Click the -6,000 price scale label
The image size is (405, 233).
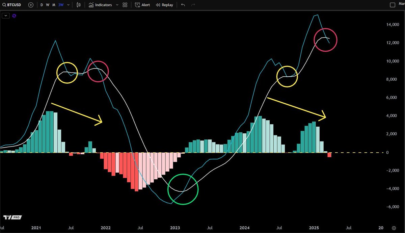click(x=392, y=207)
